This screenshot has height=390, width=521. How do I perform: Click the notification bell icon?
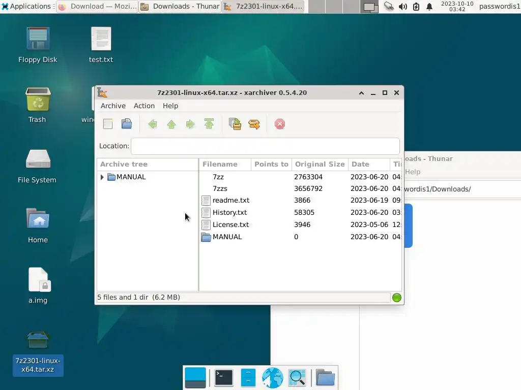(x=429, y=7)
